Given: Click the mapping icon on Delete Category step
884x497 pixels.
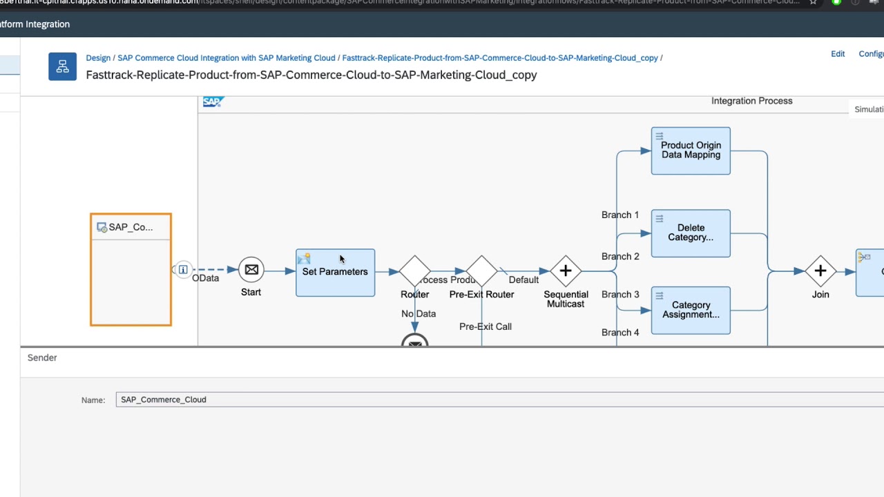Looking at the screenshot, I should (x=660, y=219).
